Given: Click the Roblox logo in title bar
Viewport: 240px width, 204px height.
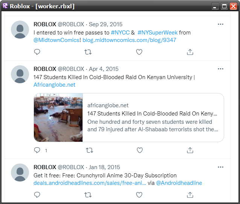Looking at the screenshot, I should coord(5,6).
